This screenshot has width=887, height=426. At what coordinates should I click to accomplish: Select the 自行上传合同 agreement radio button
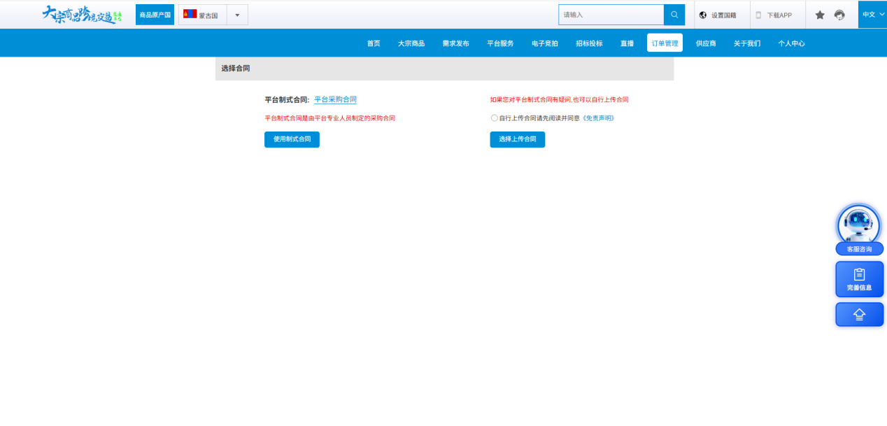(495, 118)
